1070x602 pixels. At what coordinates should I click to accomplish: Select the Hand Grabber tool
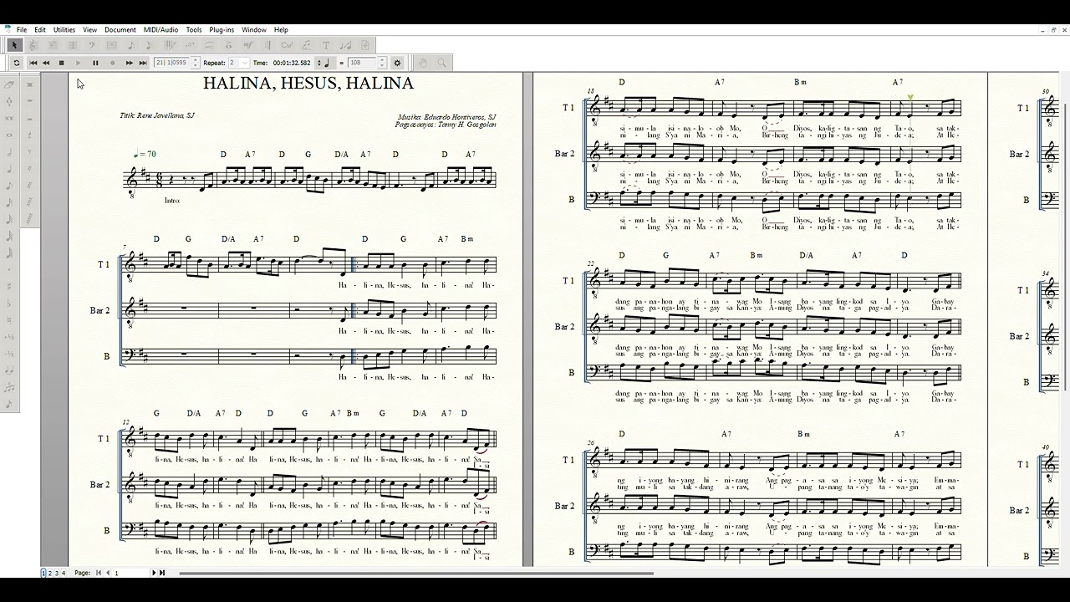(x=423, y=63)
